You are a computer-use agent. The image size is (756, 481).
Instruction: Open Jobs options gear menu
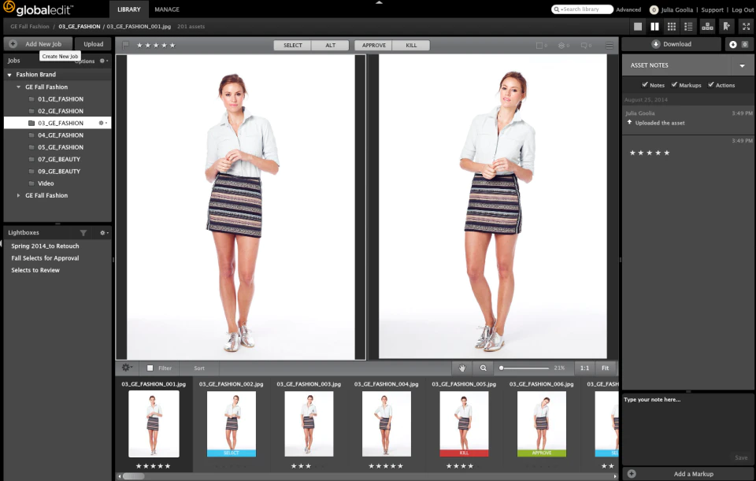pos(104,61)
